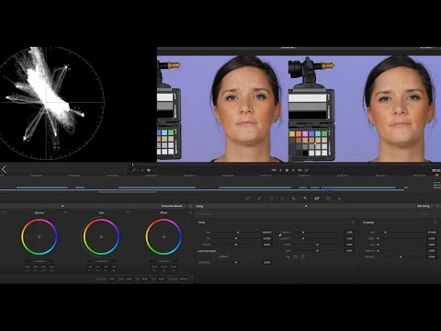
Task: Reset the Cropping section values
Action: (435, 223)
